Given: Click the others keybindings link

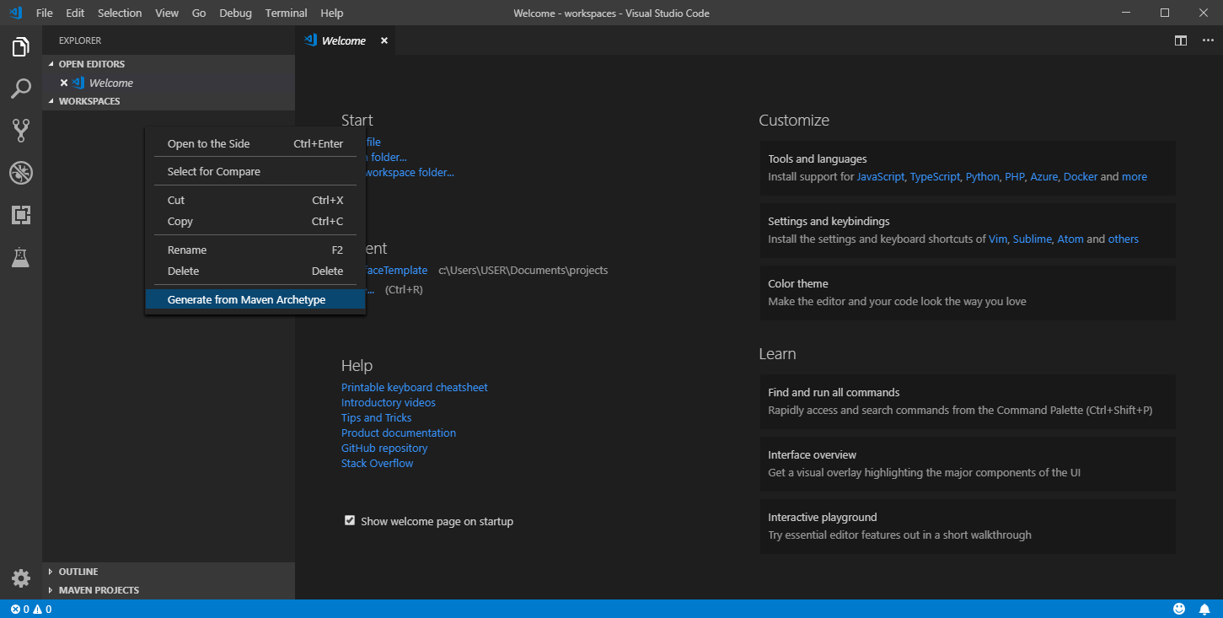Looking at the screenshot, I should point(1124,239).
